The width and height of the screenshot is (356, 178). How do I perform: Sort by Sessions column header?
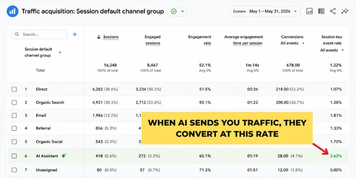(111, 37)
